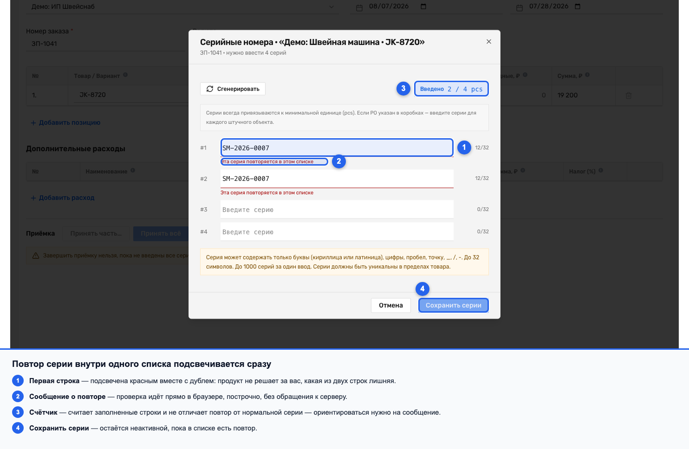Viewport: 689px width, 449px height.
Task: Focus the first serial field SM-2026-0007
Action: pyautogui.click(x=337, y=148)
